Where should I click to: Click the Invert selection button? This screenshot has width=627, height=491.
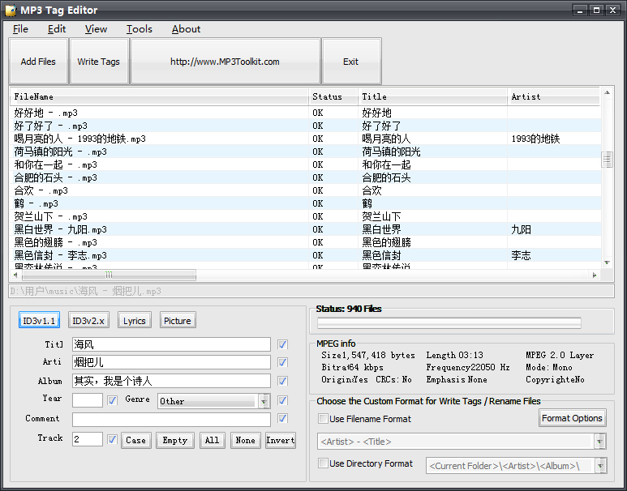click(x=281, y=441)
